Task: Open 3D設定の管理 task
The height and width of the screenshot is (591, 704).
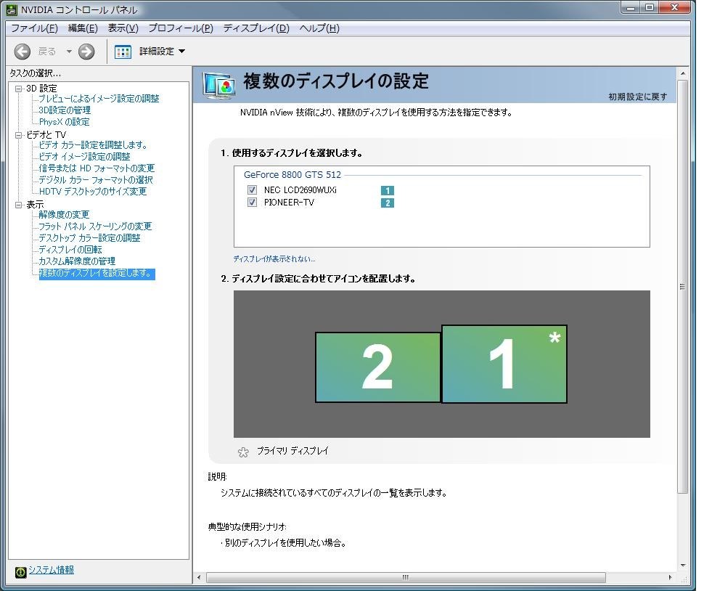Action: click(x=65, y=110)
